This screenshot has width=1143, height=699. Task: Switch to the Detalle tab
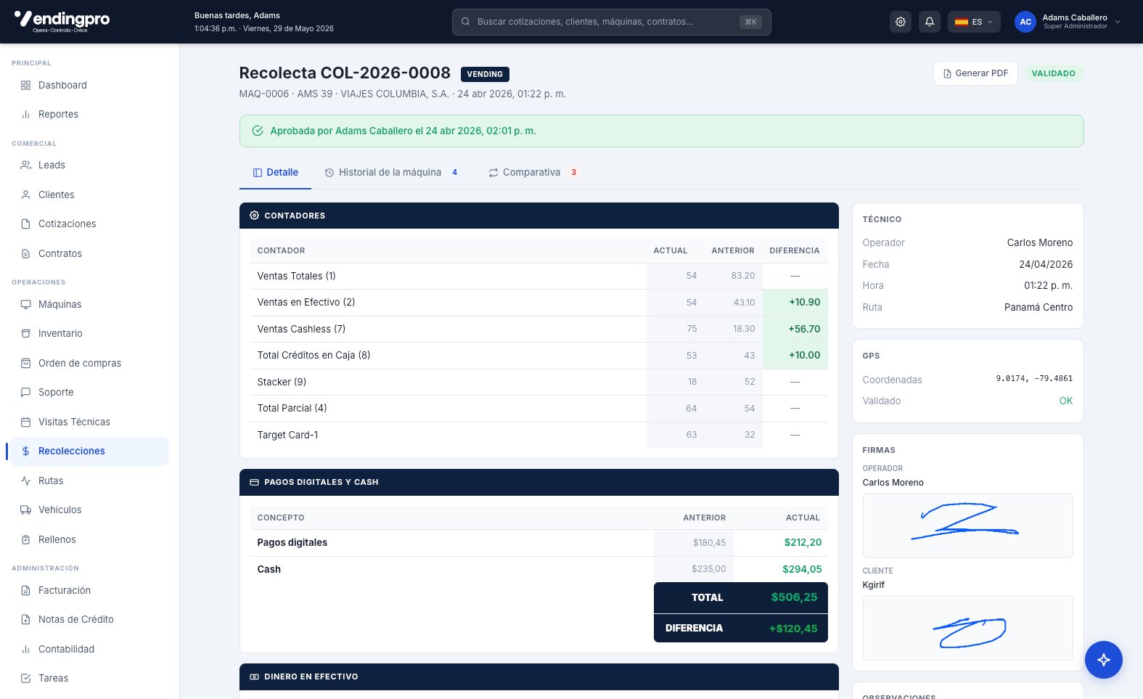click(x=275, y=173)
